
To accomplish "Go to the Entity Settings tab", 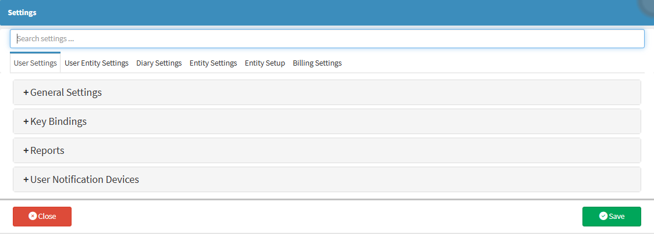I will pyautogui.click(x=213, y=63).
